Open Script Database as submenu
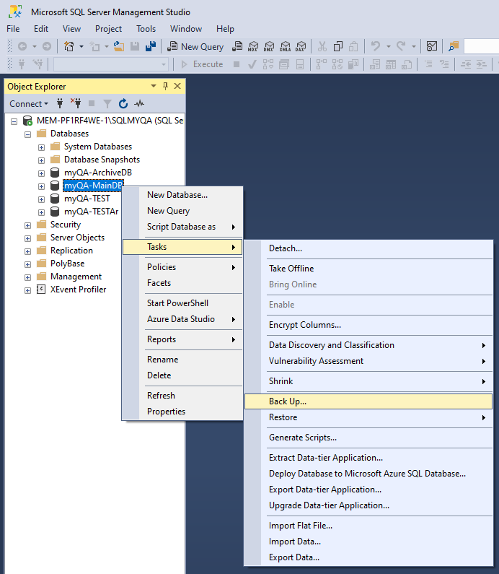The width and height of the screenshot is (499, 574). pos(182,227)
